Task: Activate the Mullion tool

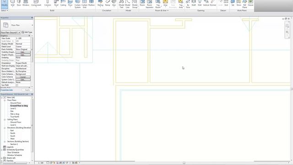Action: pyautogui.click(x=92, y=3)
